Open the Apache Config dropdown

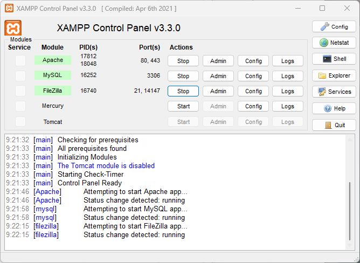point(253,61)
